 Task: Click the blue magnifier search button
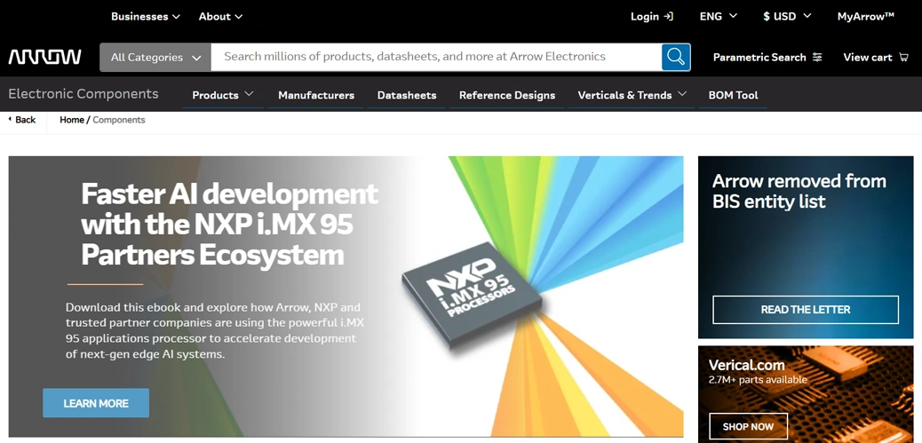tap(676, 57)
